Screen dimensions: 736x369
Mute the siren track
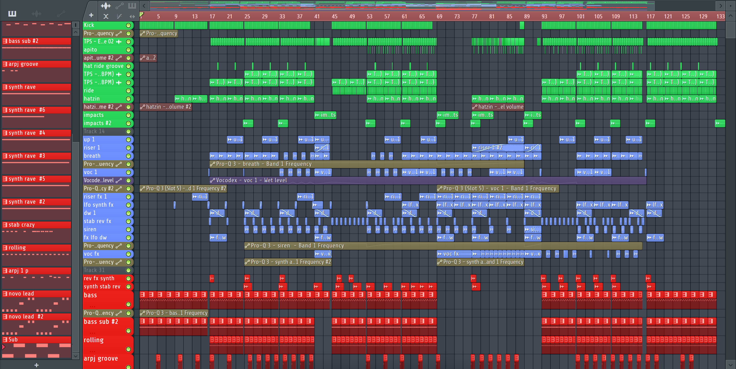click(x=129, y=229)
